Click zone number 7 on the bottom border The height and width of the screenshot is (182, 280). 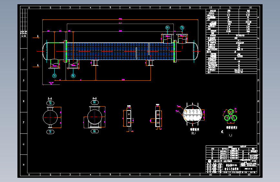coord(150,175)
